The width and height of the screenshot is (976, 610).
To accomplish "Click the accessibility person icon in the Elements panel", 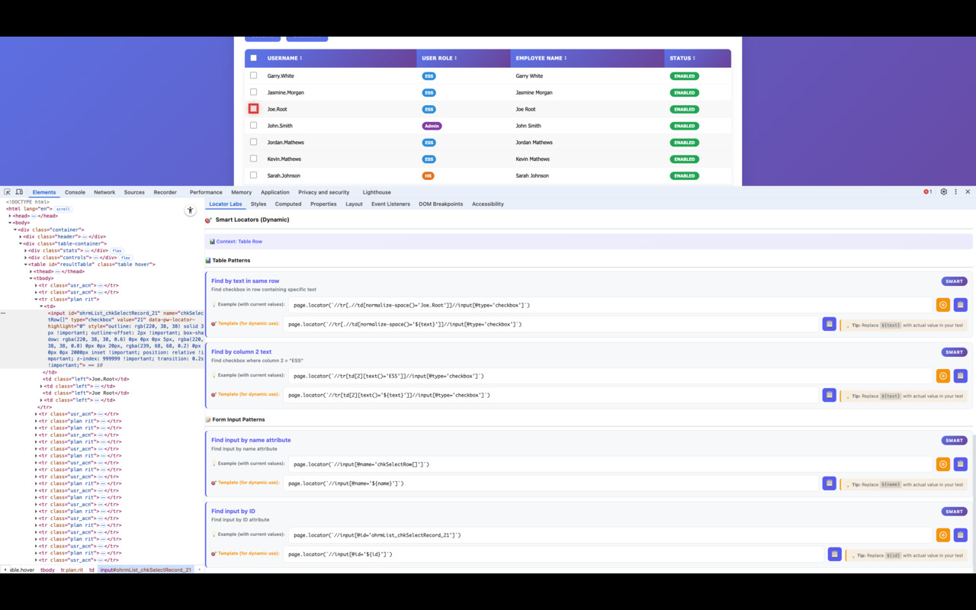I will pyautogui.click(x=190, y=210).
